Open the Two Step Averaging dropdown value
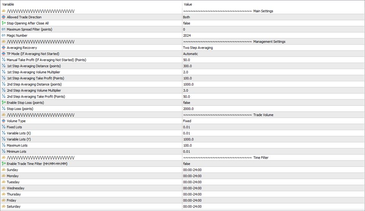Viewport: 365px width, 211px height. point(273,48)
